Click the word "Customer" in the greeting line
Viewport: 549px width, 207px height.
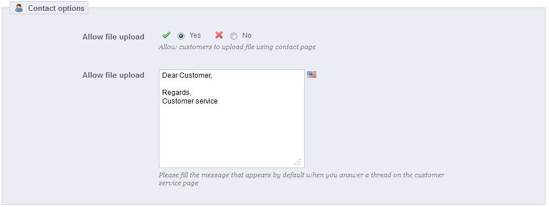click(196, 75)
